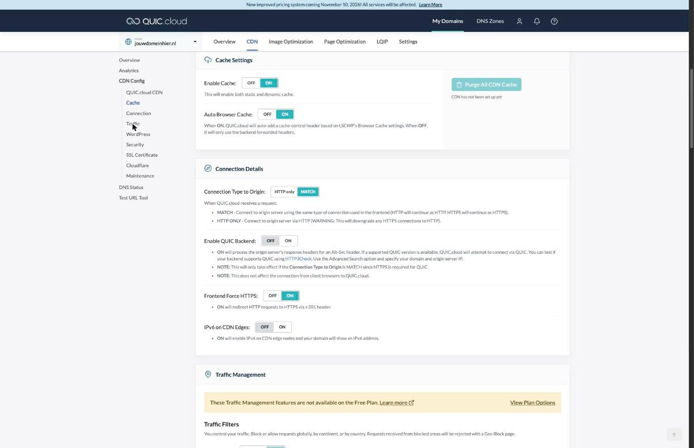Set Connection Type to HTTP only
694x448 pixels.
[284, 192]
